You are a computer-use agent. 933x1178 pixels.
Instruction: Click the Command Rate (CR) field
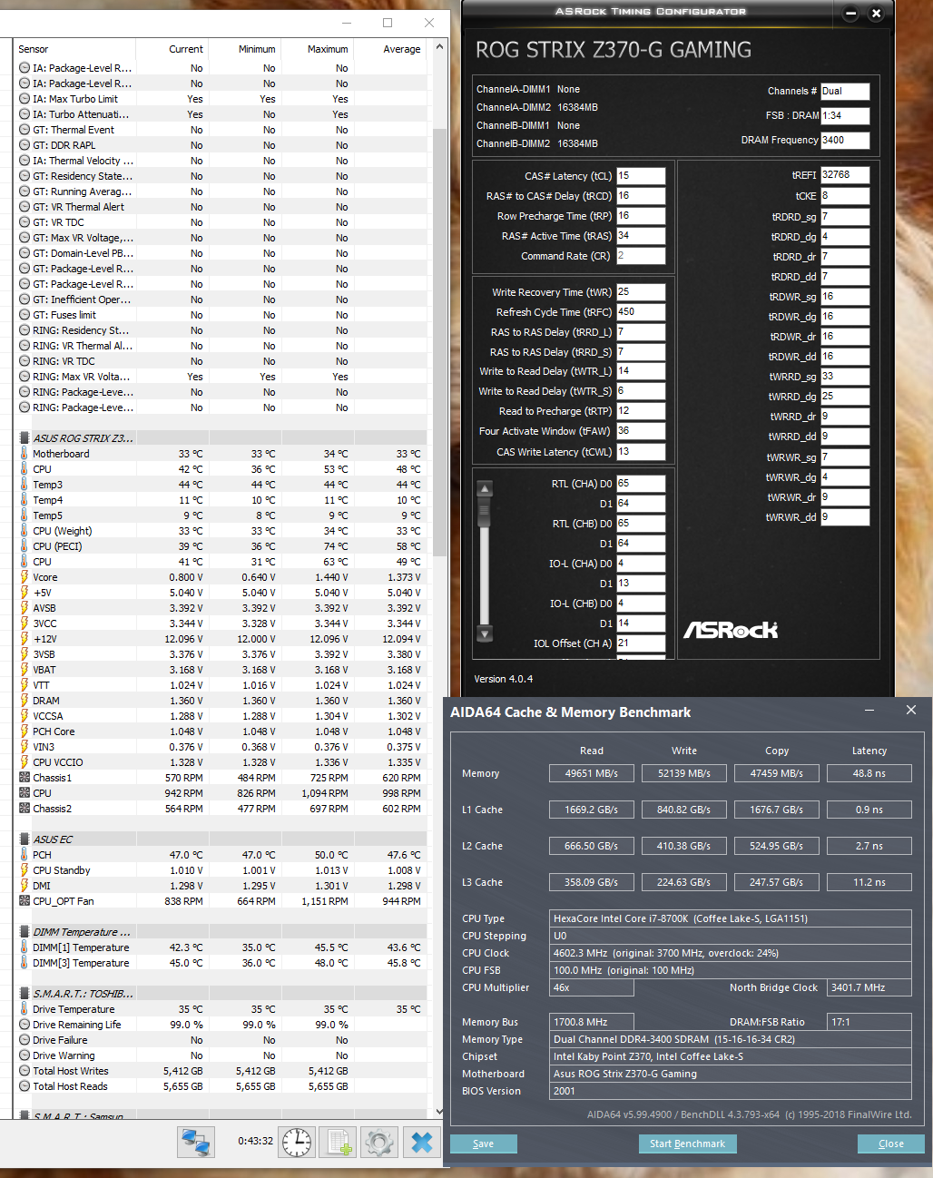tap(641, 256)
